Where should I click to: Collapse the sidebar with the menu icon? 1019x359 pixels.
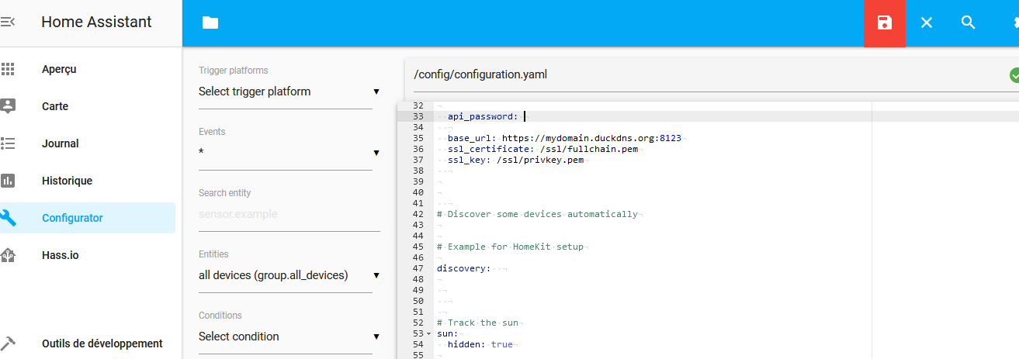[x=7, y=22]
